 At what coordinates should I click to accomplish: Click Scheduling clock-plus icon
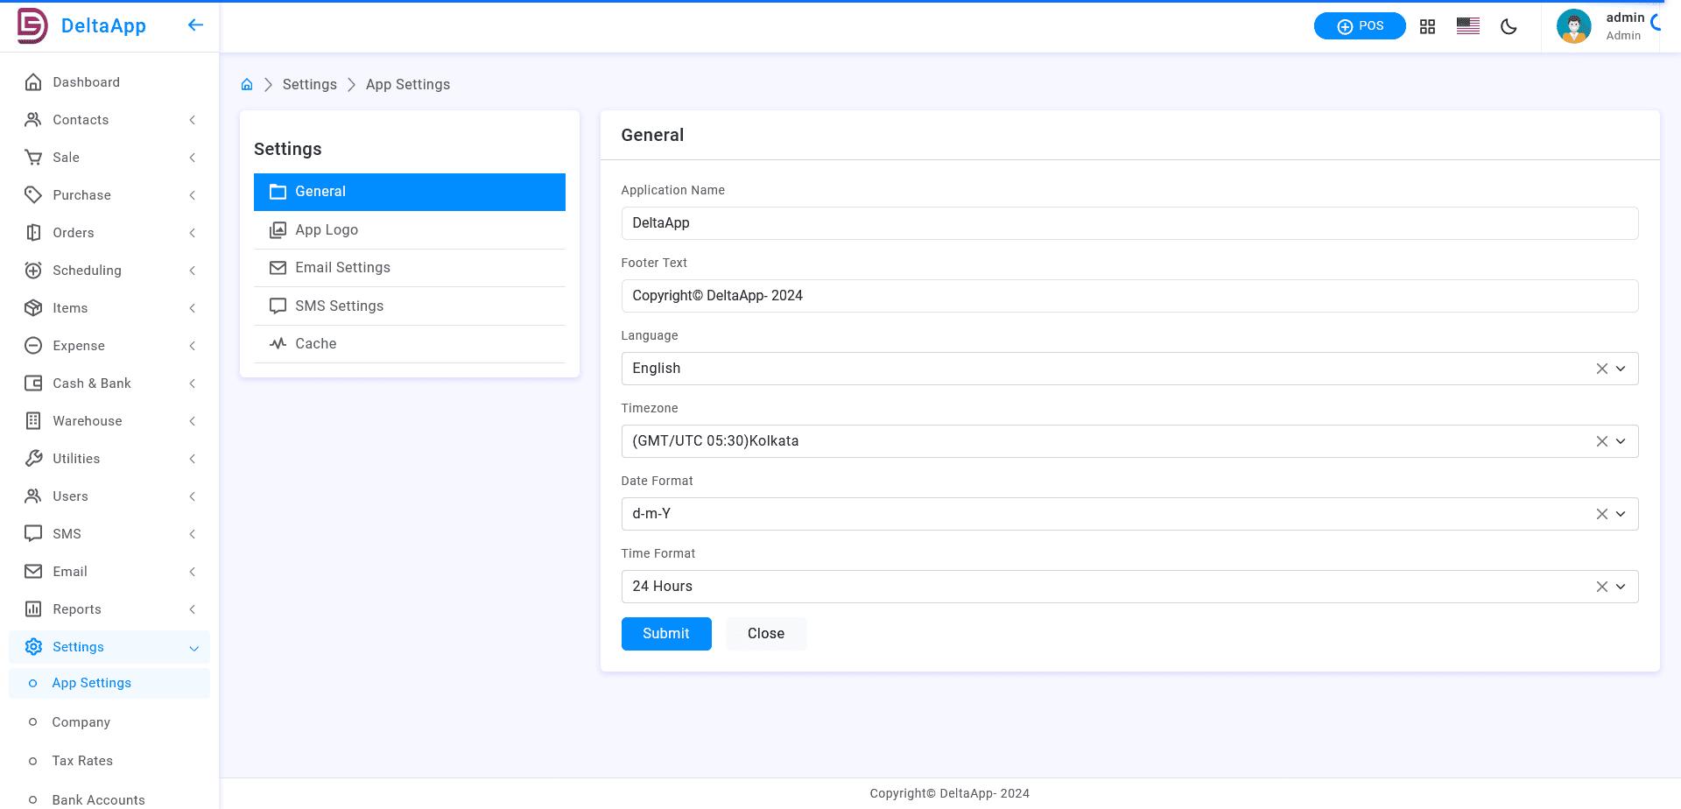tap(33, 271)
